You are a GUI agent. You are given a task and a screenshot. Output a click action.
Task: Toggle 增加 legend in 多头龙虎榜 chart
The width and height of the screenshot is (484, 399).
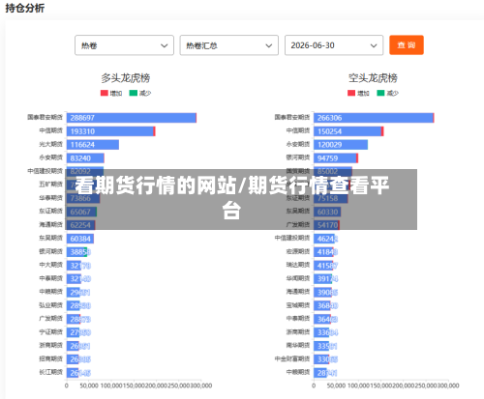(111, 93)
